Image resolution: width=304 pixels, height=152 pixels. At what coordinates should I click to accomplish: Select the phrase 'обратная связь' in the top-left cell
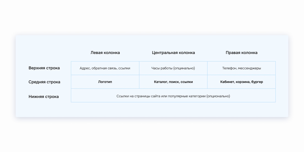[104, 68]
